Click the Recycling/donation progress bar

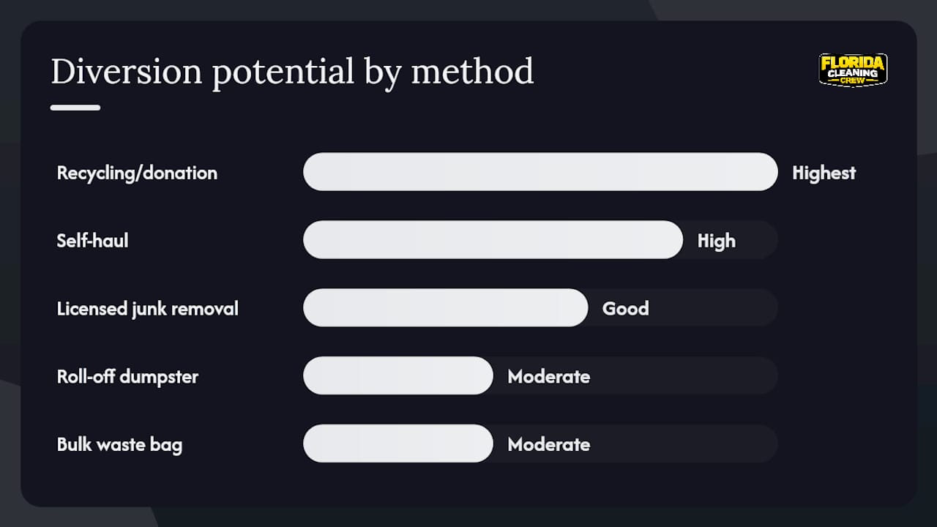540,172
